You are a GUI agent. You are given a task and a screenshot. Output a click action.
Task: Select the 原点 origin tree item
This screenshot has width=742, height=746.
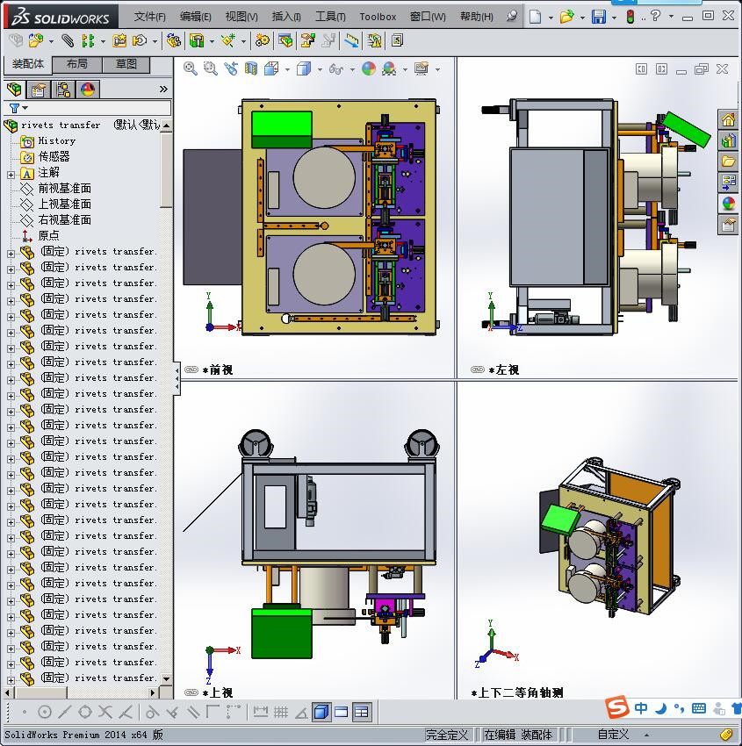point(48,235)
